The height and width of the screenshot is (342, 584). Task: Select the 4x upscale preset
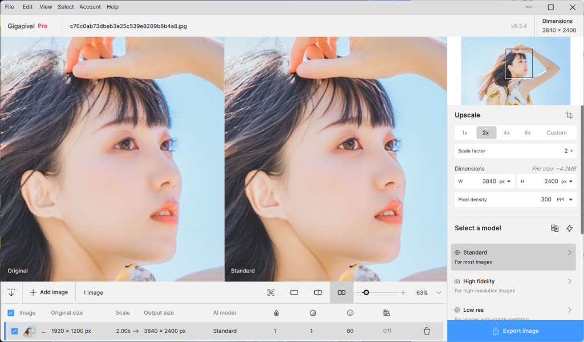(506, 132)
